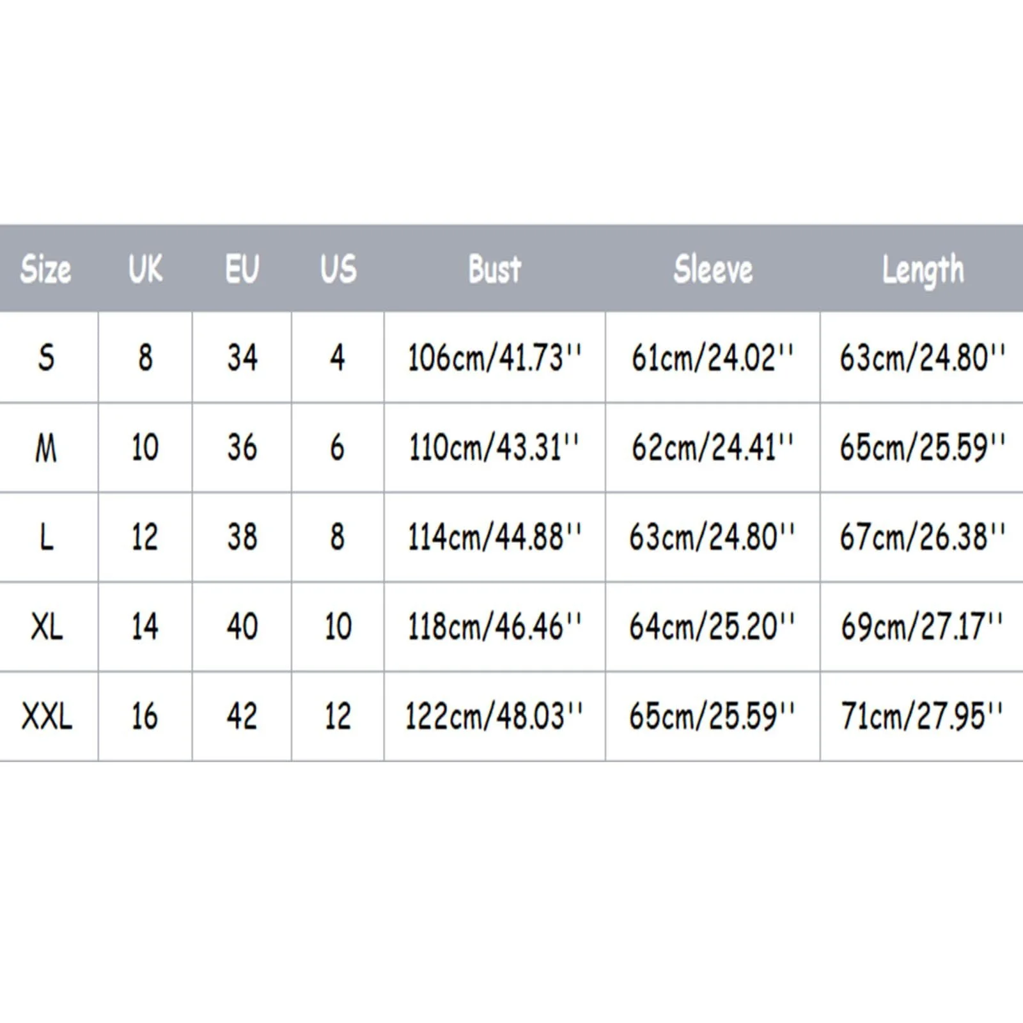The image size is (1023, 1023).
Task: Select bust value 106cm/41.73''
Action: coord(494,357)
